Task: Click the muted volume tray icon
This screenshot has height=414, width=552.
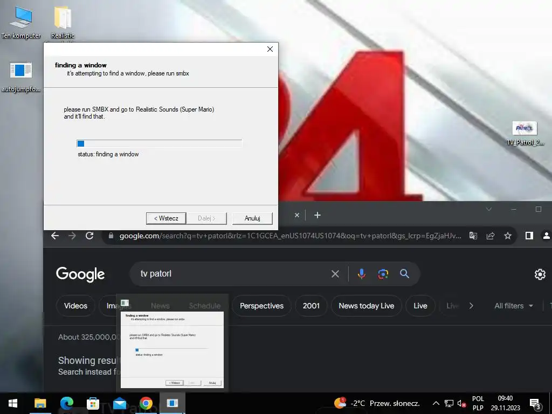Action: coord(461,403)
